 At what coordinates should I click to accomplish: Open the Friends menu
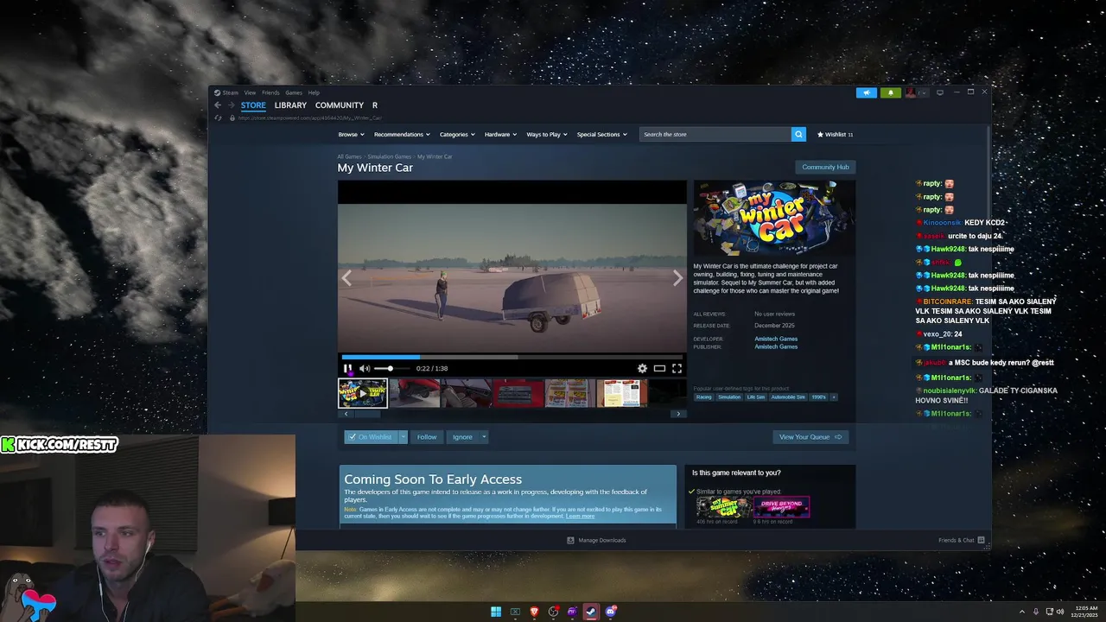[x=270, y=92]
